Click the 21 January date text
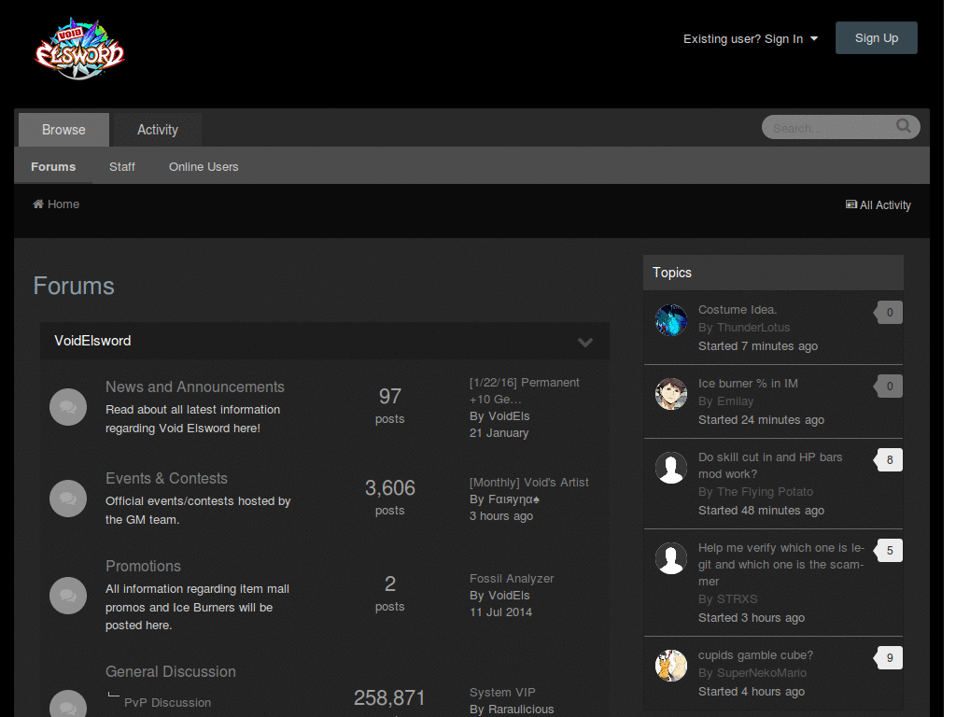The width and height of the screenshot is (956, 717). [x=499, y=432]
